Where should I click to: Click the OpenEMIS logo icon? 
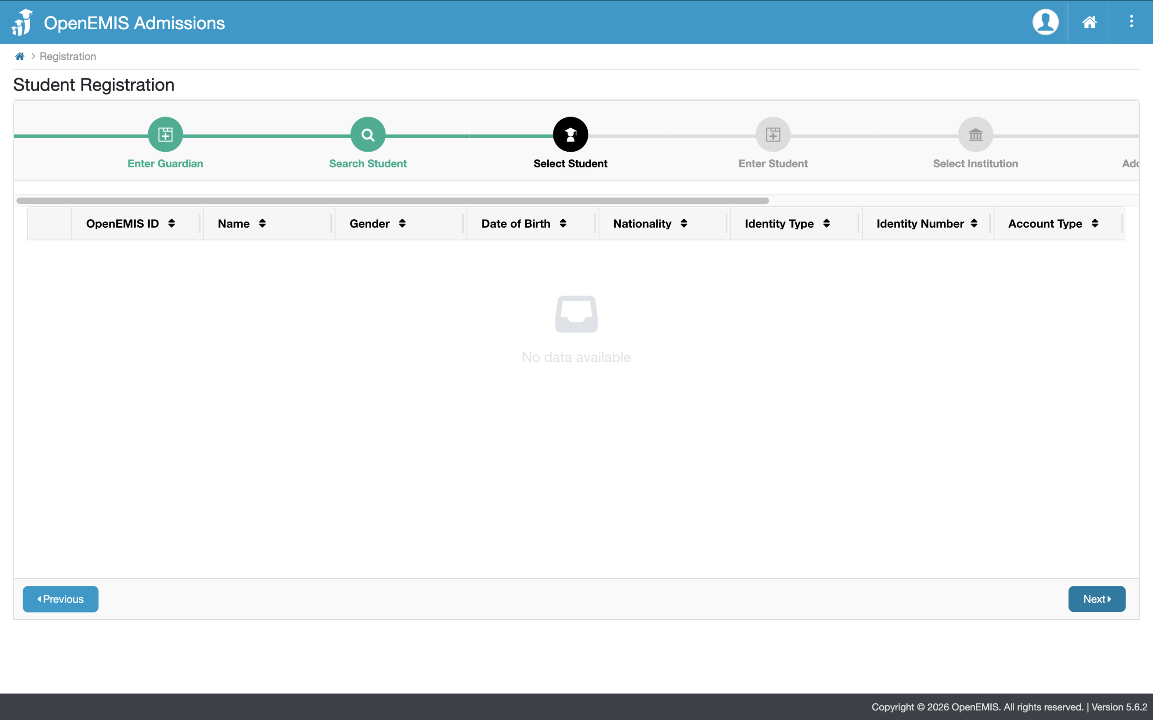click(22, 22)
